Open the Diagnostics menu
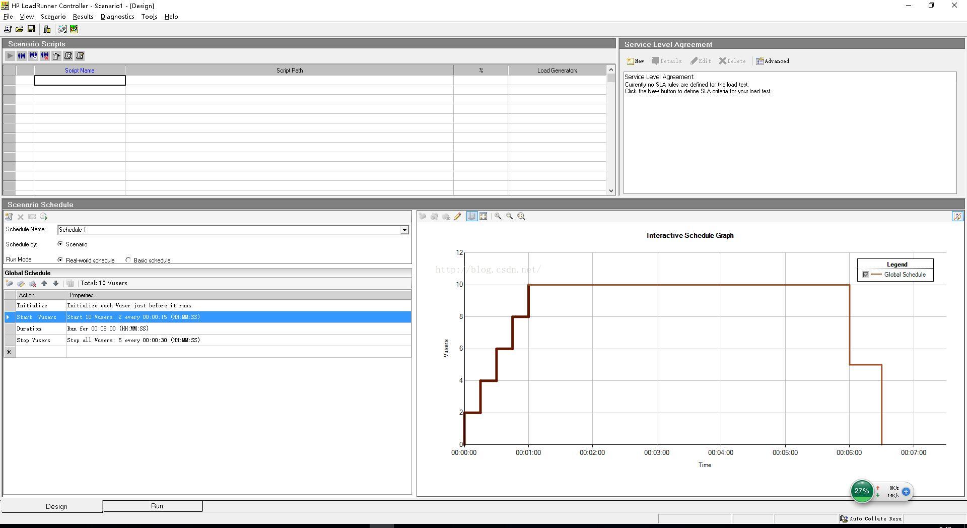 (117, 17)
